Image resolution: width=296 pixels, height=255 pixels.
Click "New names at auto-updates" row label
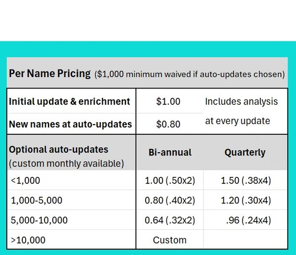coord(71,124)
